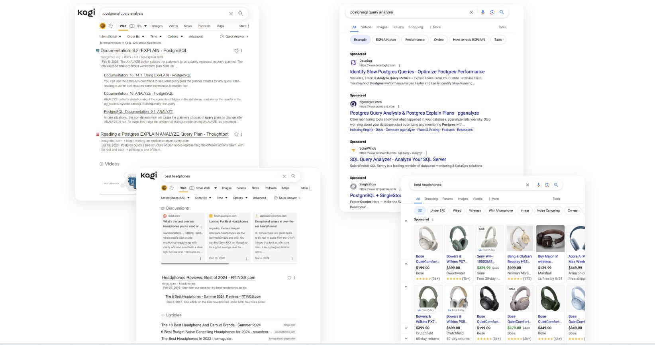This screenshot has height=345, width=655.
Task: Expand the Videos section in Kagi results
Action: [x=110, y=164]
